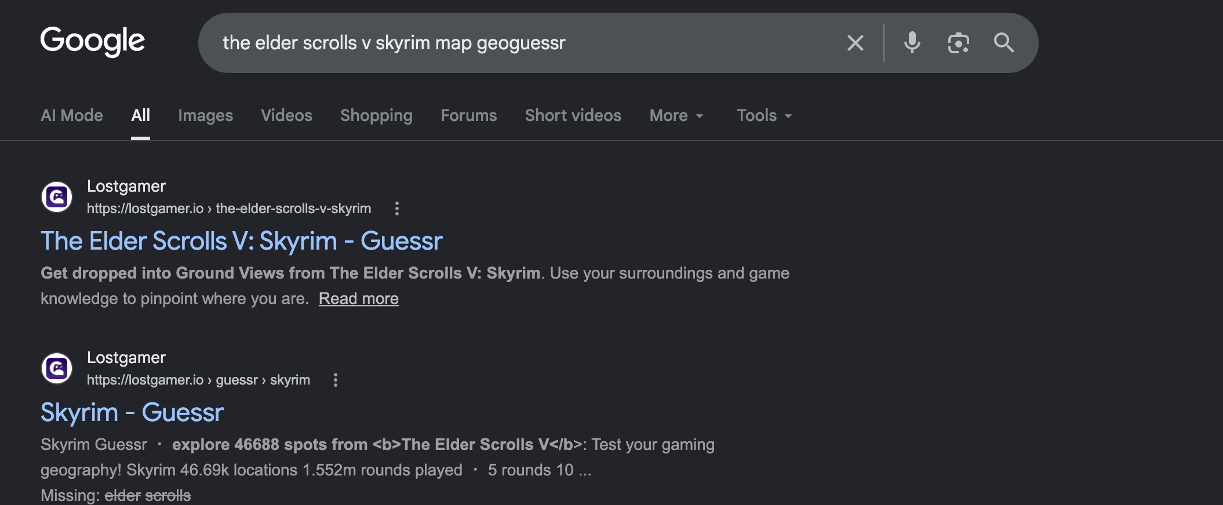This screenshot has width=1223, height=505.
Task: Switch to the Short videos tab
Action: click(573, 115)
